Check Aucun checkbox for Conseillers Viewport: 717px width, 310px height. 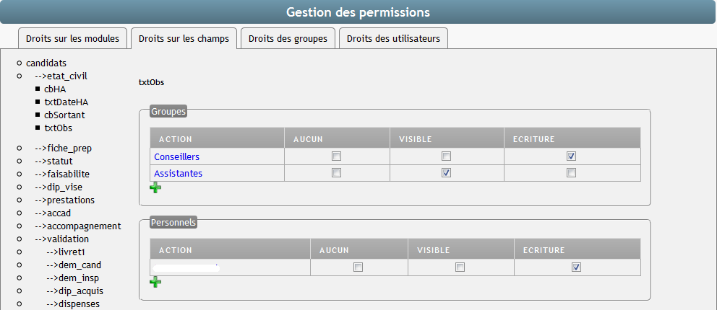point(336,156)
